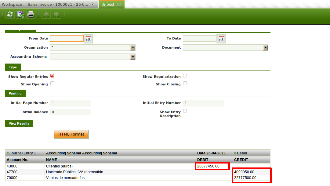Click credit value 22777500.00

(245, 178)
